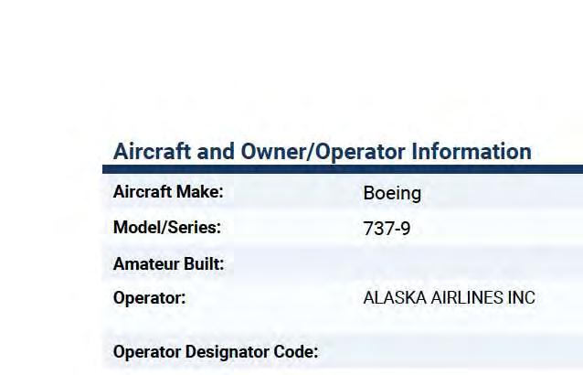Screen dimensions: 583x375
Task: Click the "Aircraft Make:" label
Action: point(168,192)
